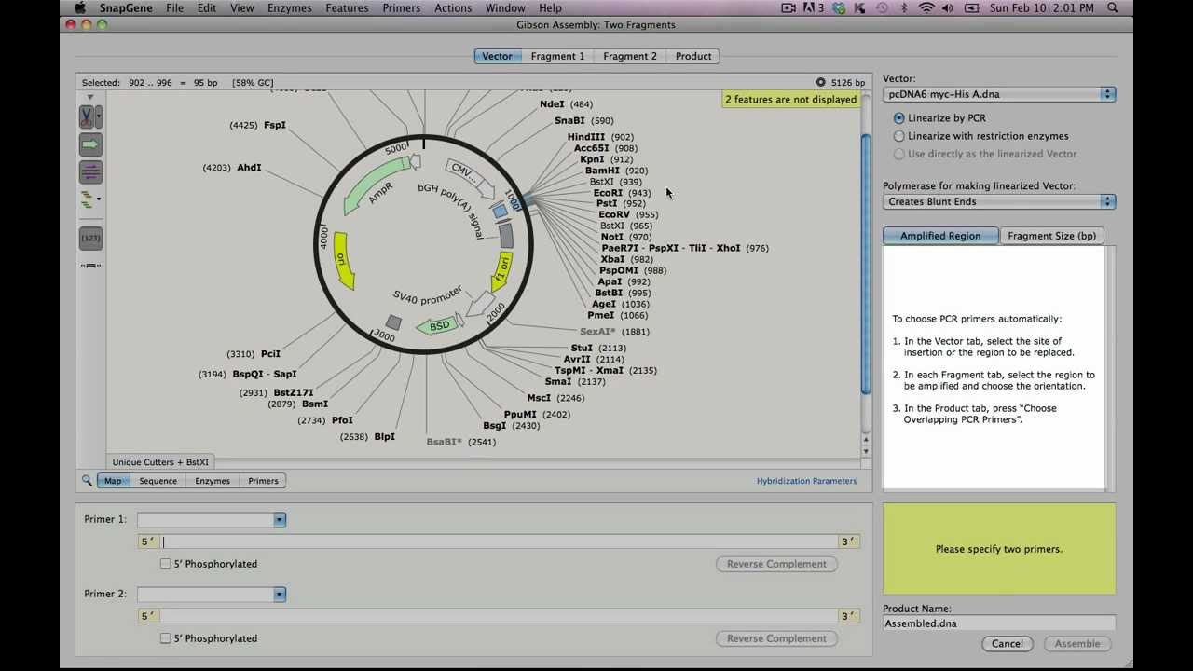Switch to the Vector tab
1193x671 pixels.
(497, 56)
